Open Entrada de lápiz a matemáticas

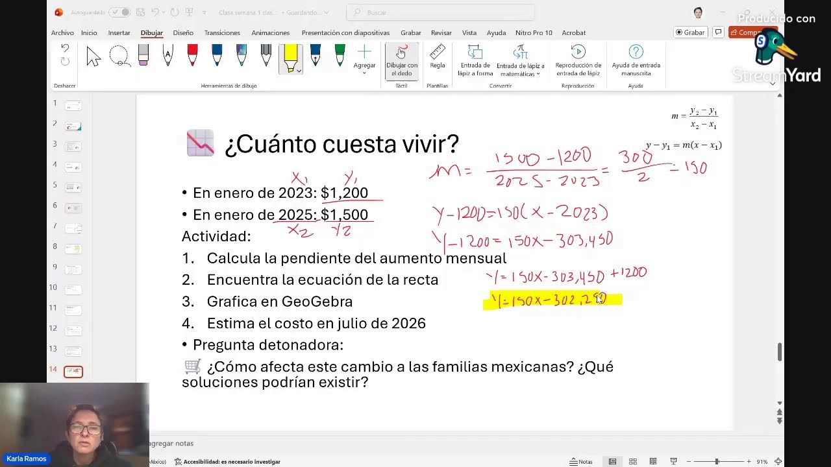[x=520, y=60]
